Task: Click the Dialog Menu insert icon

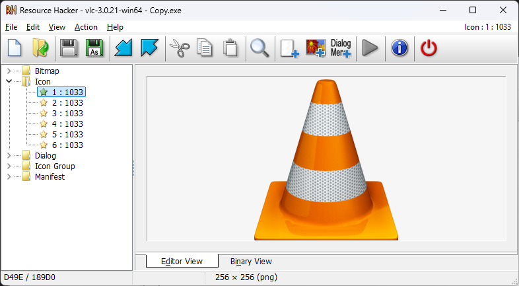Action: pyautogui.click(x=341, y=48)
